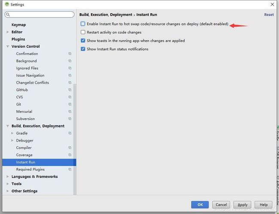Select the Subversion entry
279x214 pixels.
pos(25,119)
